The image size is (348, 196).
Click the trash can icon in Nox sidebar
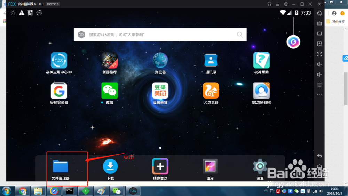tap(319, 85)
